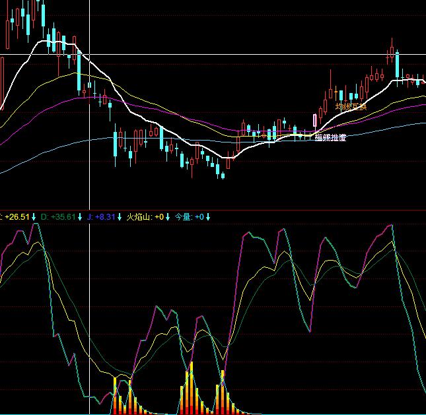Click the crosshair intersection on the price chart
Image resolution: width=426 pixels, height=415 pixels.
[89, 54]
